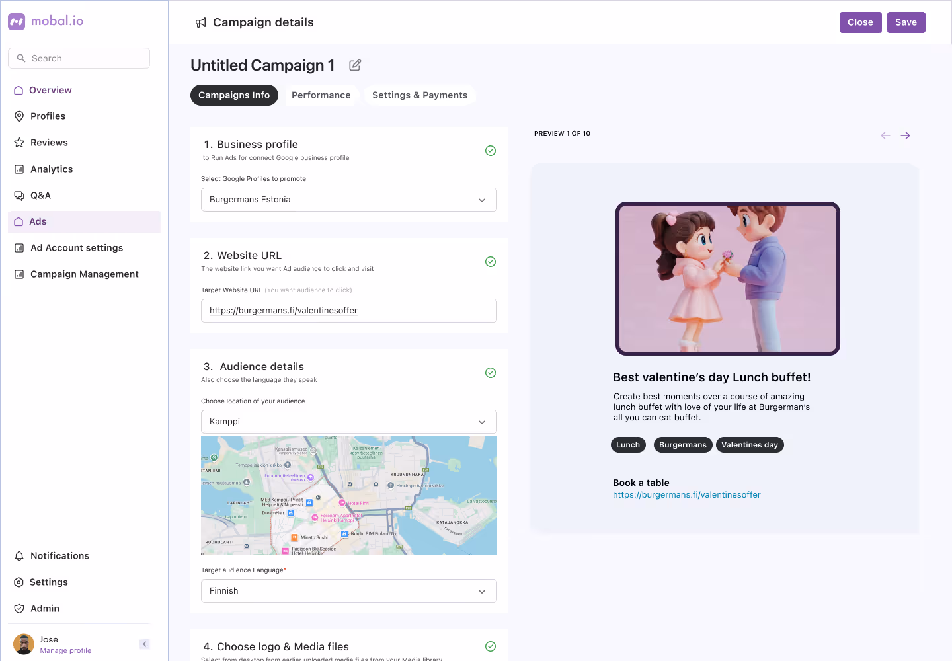Screen dimensions: 952x661
Task: Open the Kamppi location dropdown
Action: pyautogui.click(x=349, y=422)
